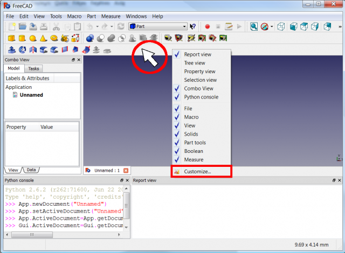Click the Extrude tool icon

(x=12, y=50)
